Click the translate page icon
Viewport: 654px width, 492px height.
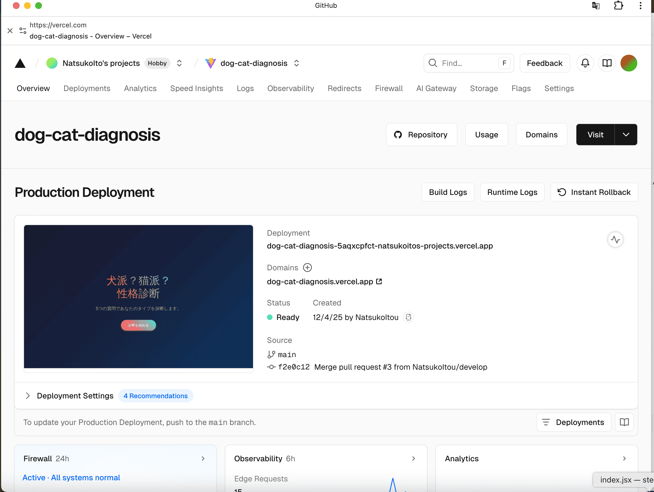596,6
